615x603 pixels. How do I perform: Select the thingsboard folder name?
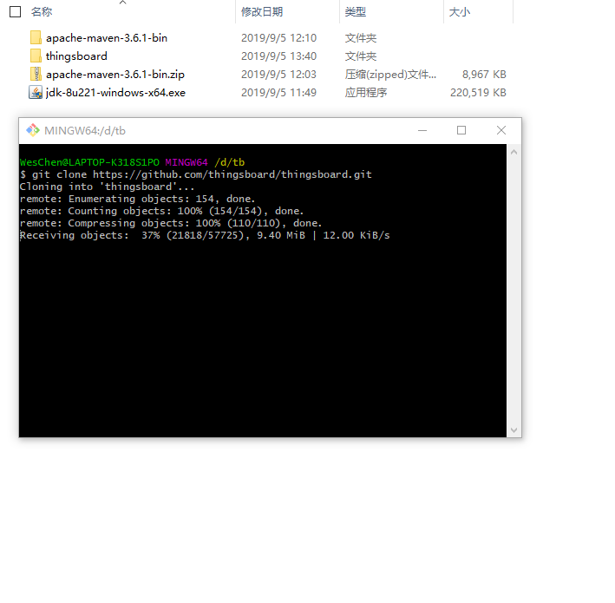[x=76, y=56]
